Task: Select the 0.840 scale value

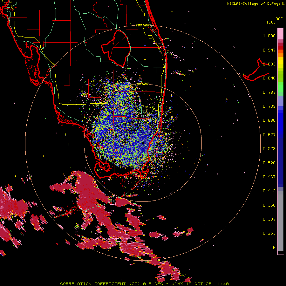Action: click(x=269, y=78)
